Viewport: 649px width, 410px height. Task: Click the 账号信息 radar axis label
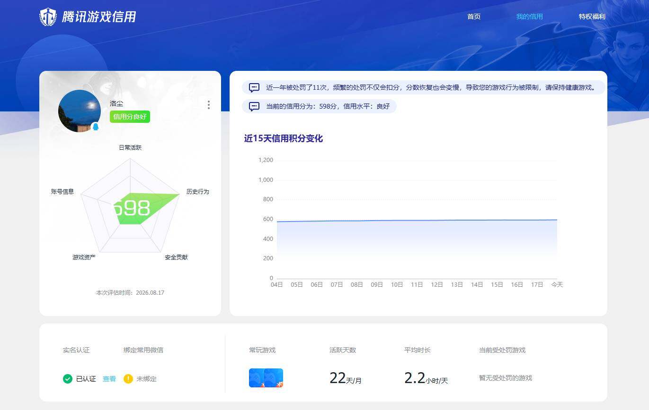pyautogui.click(x=62, y=192)
